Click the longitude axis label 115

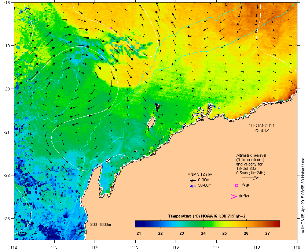[135, 247]
